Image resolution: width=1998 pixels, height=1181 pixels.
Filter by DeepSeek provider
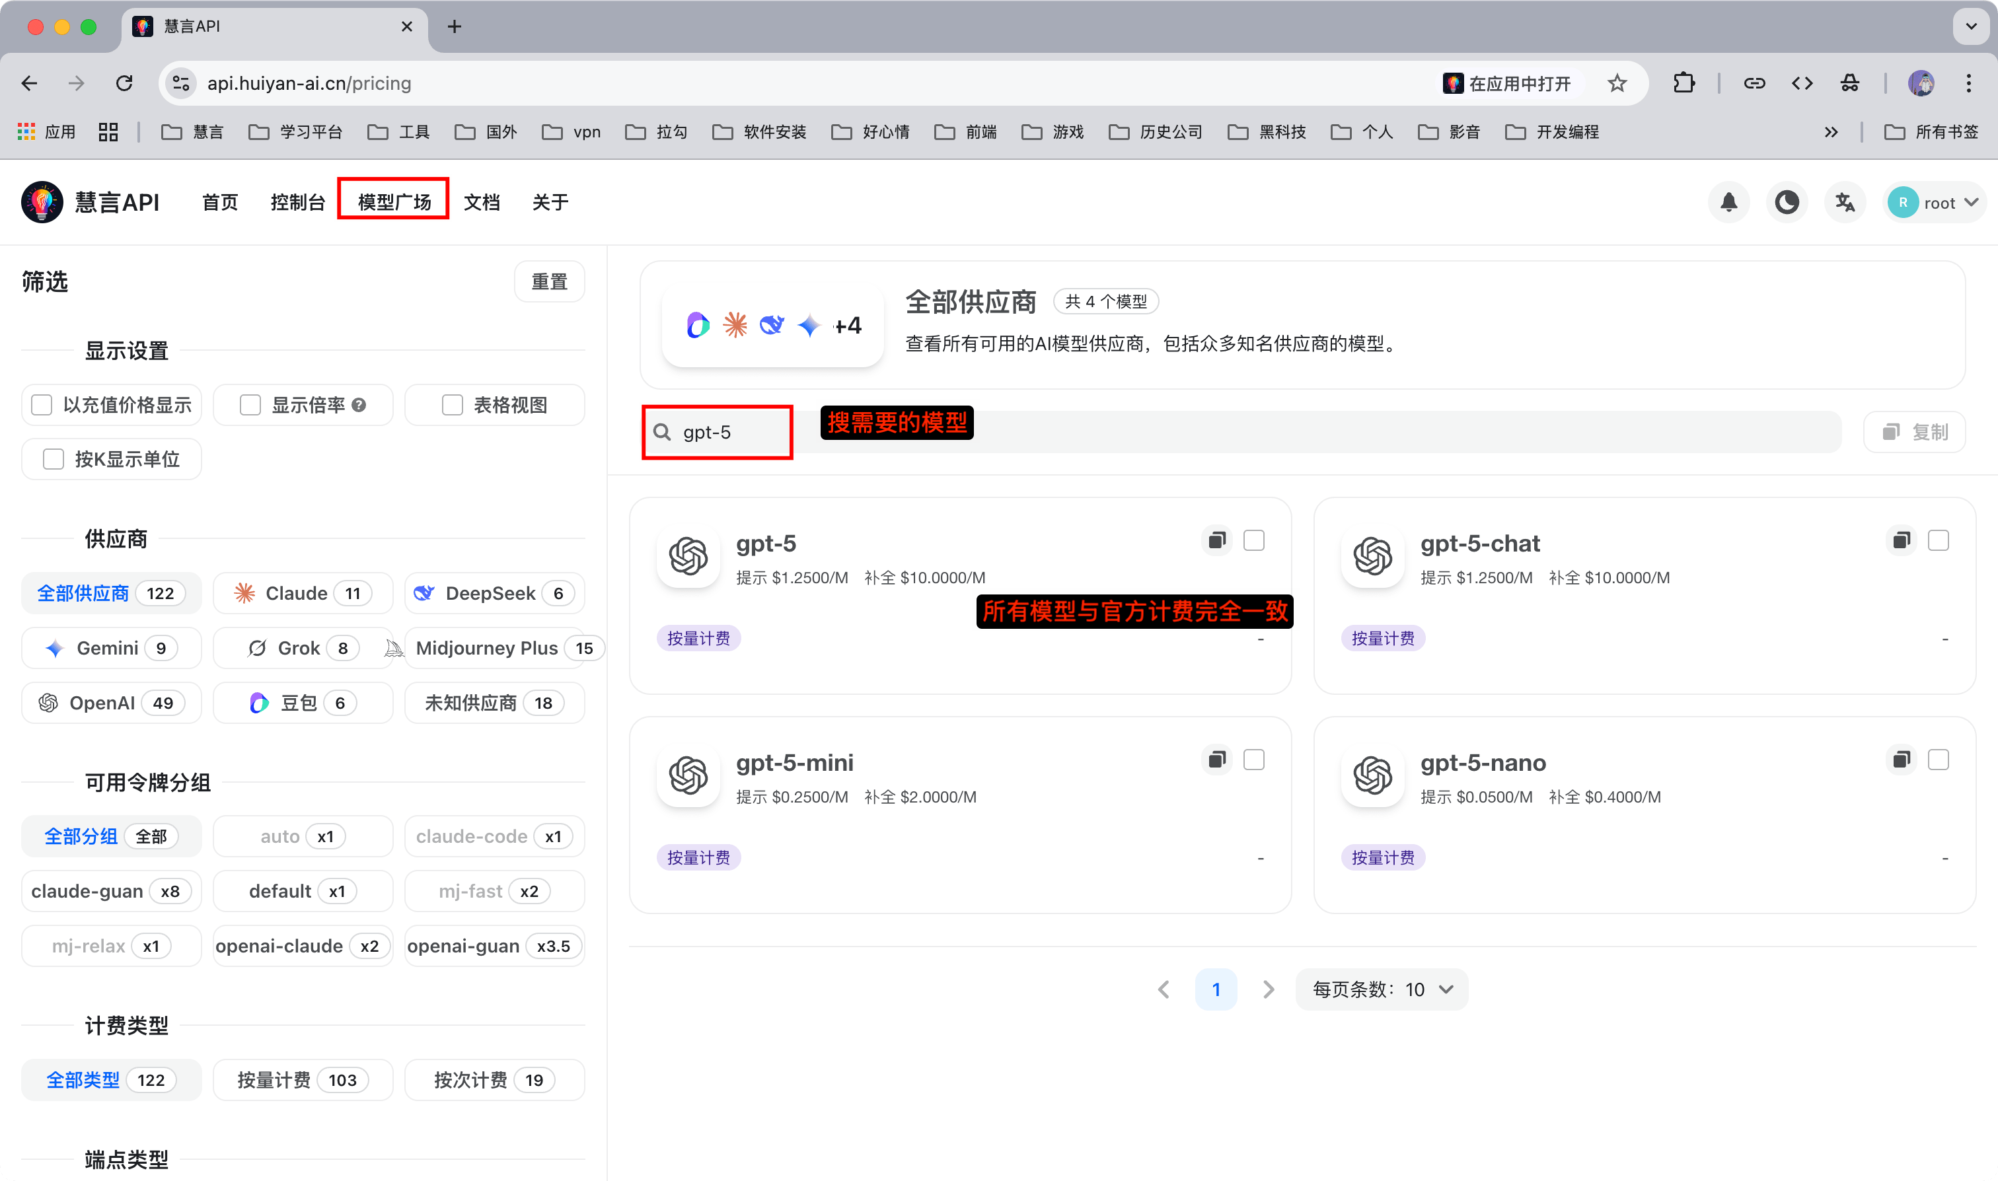click(494, 594)
